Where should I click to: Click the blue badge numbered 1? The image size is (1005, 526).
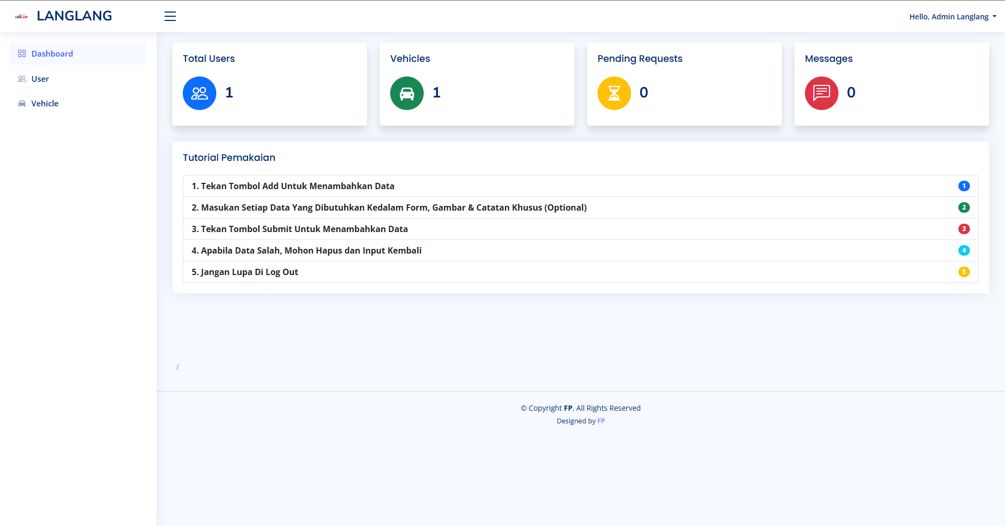click(x=964, y=186)
